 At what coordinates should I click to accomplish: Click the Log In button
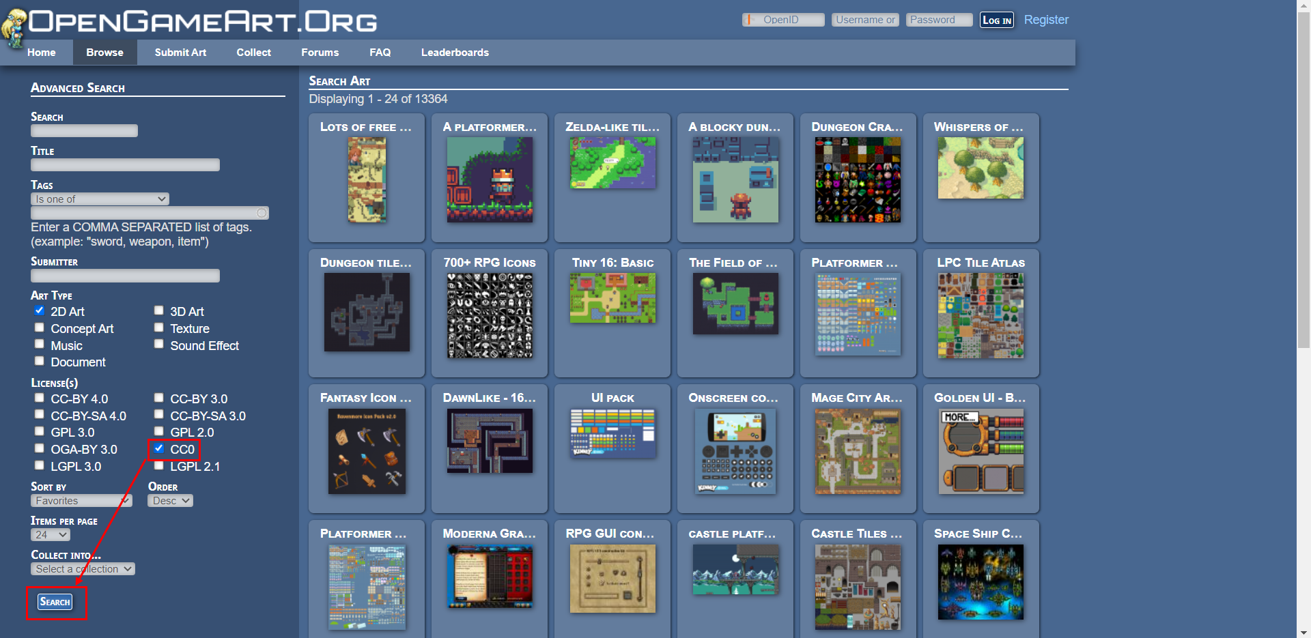click(x=997, y=20)
